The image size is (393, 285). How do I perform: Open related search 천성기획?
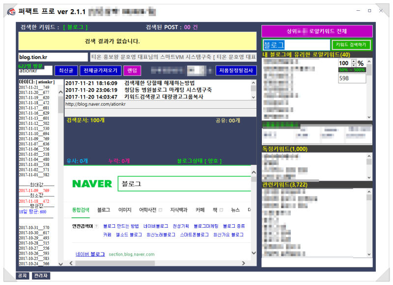click(181, 226)
